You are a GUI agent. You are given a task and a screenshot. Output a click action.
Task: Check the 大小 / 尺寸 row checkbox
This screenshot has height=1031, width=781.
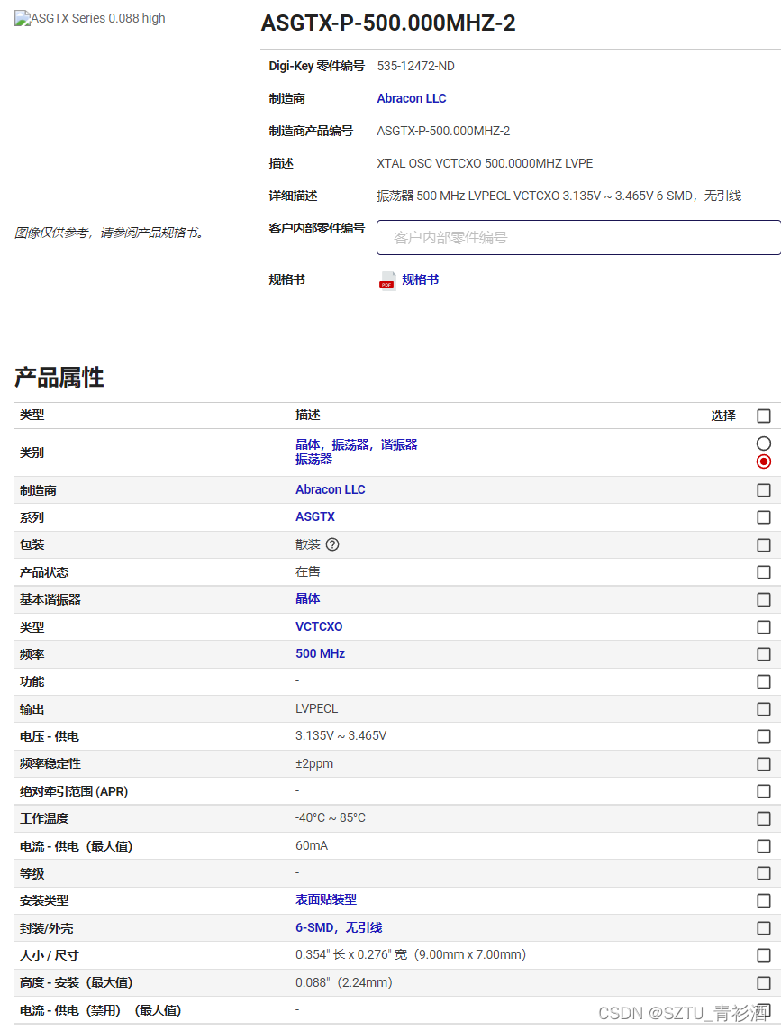764,955
